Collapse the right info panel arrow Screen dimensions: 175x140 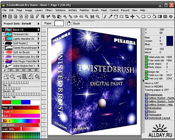[143, 81]
